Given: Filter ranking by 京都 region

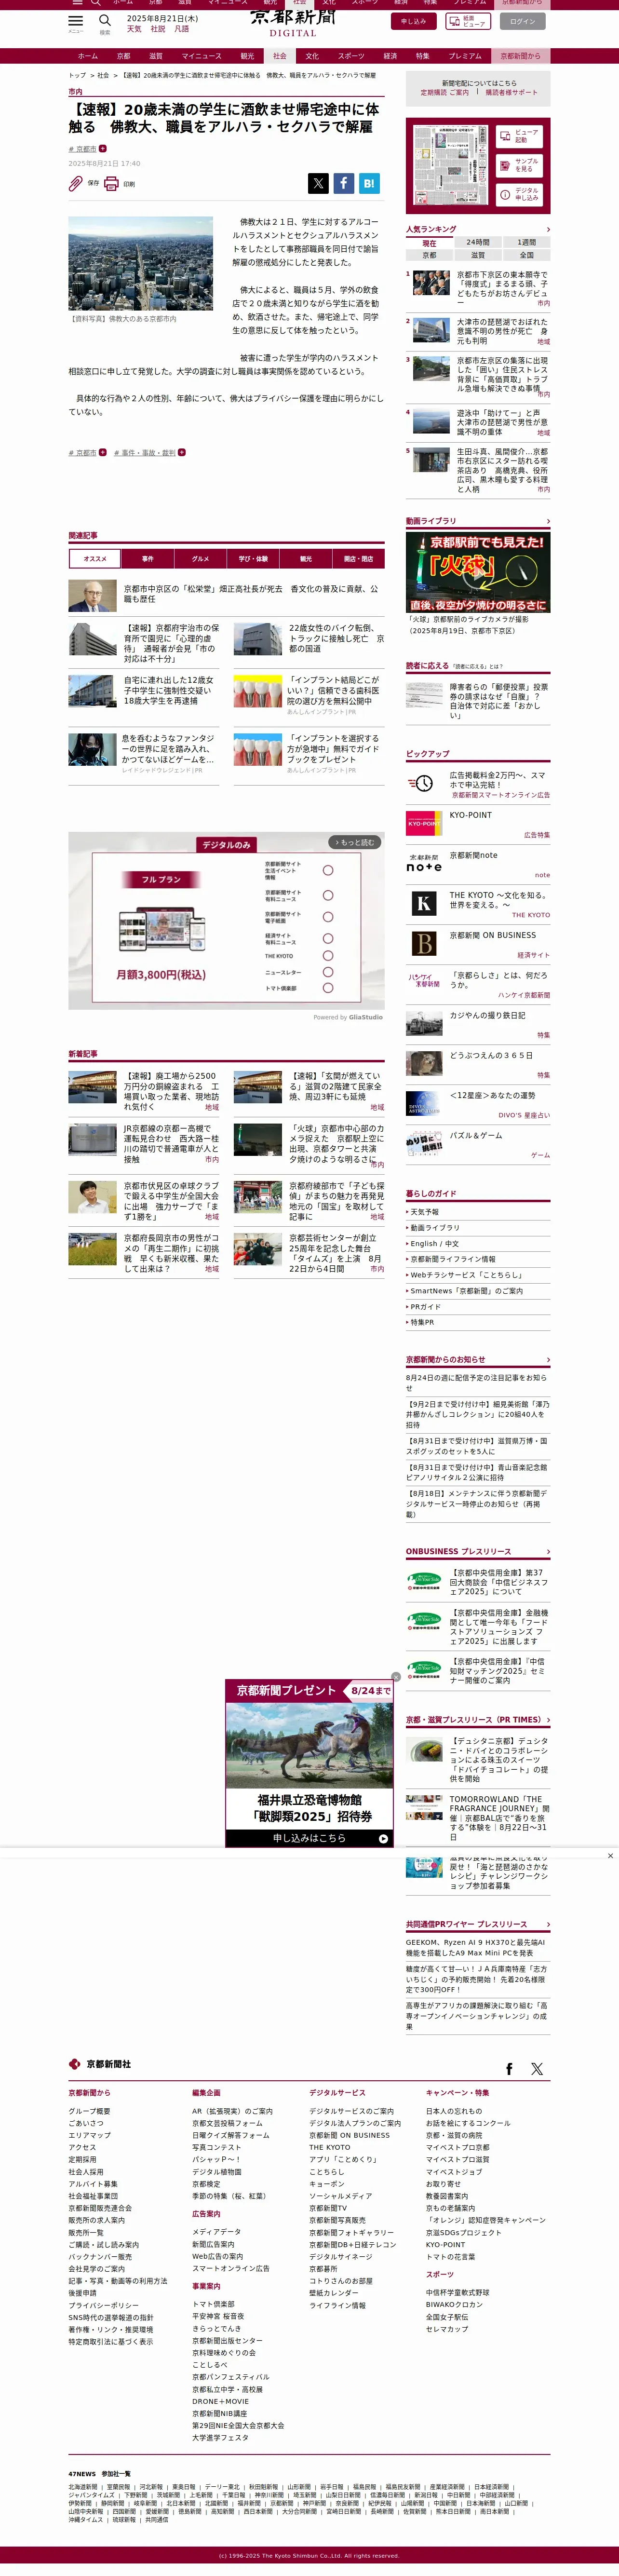Looking at the screenshot, I should point(429,255).
